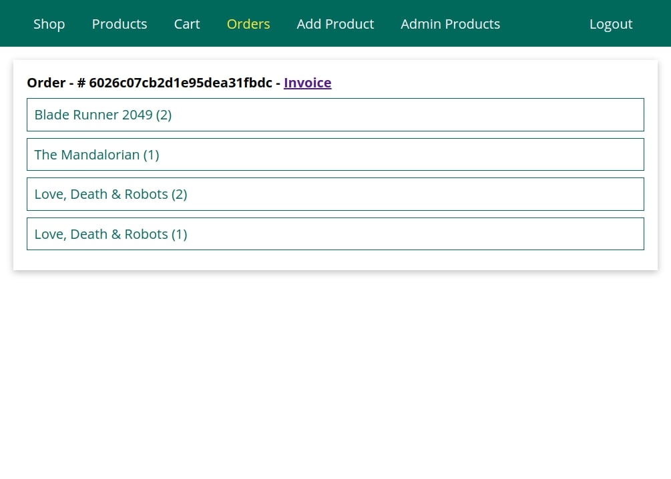The height and width of the screenshot is (479, 671).
Task: Open the Add Product page
Action: pos(335,24)
